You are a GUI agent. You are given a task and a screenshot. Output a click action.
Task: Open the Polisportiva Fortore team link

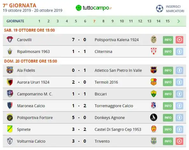(x=35, y=118)
